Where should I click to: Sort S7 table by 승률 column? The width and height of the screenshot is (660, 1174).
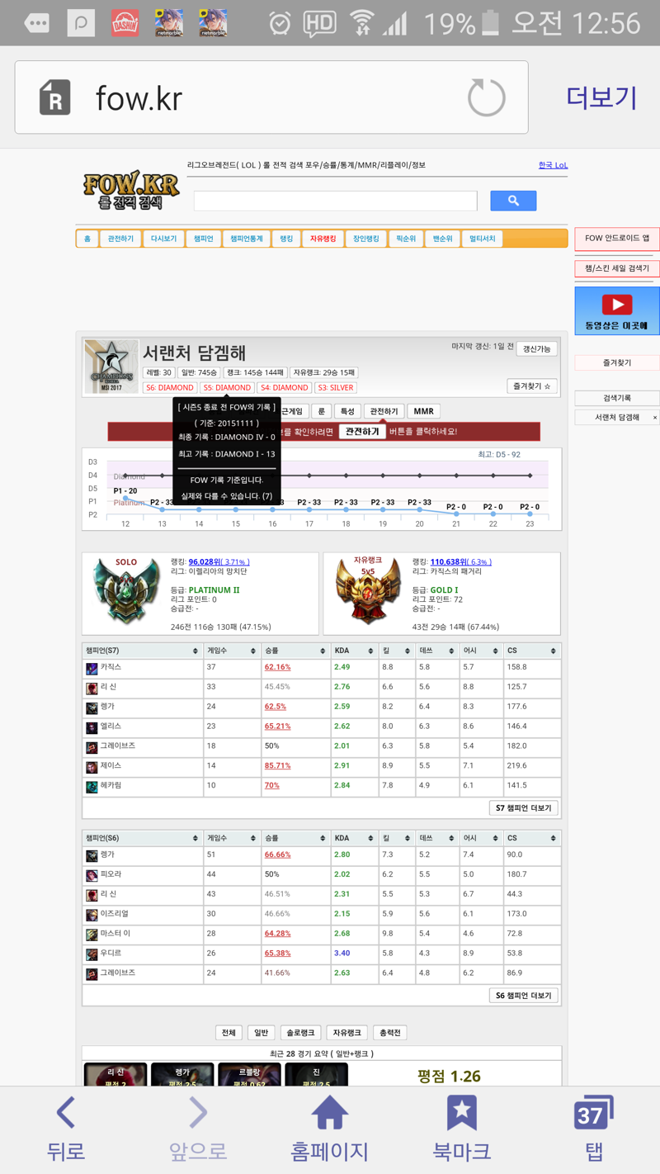[295, 651]
